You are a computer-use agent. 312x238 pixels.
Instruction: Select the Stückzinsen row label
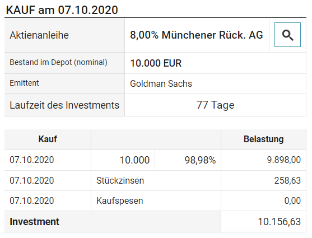(x=120, y=181)
